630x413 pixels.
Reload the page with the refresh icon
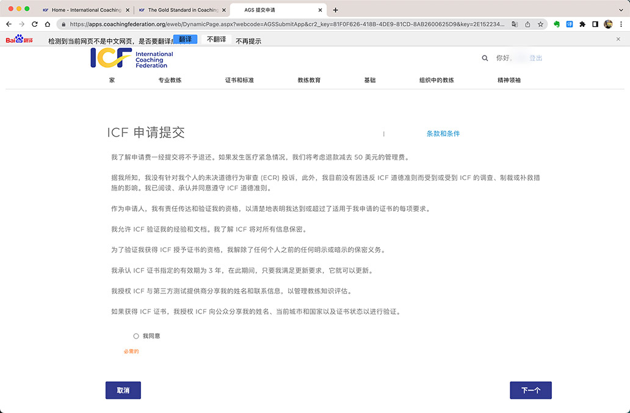(34, 24)
